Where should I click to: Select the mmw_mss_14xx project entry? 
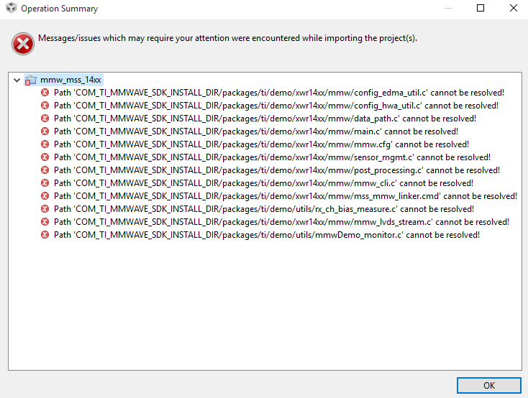tap(70, 80)
